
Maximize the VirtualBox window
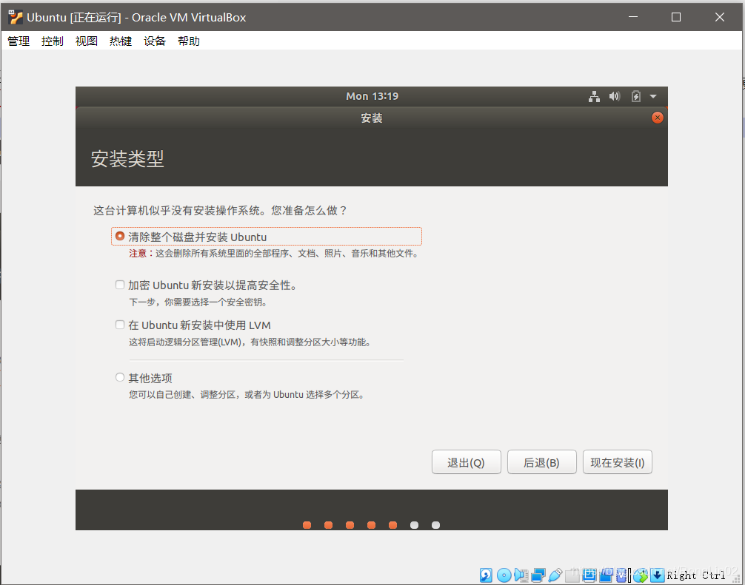point(675,17)
